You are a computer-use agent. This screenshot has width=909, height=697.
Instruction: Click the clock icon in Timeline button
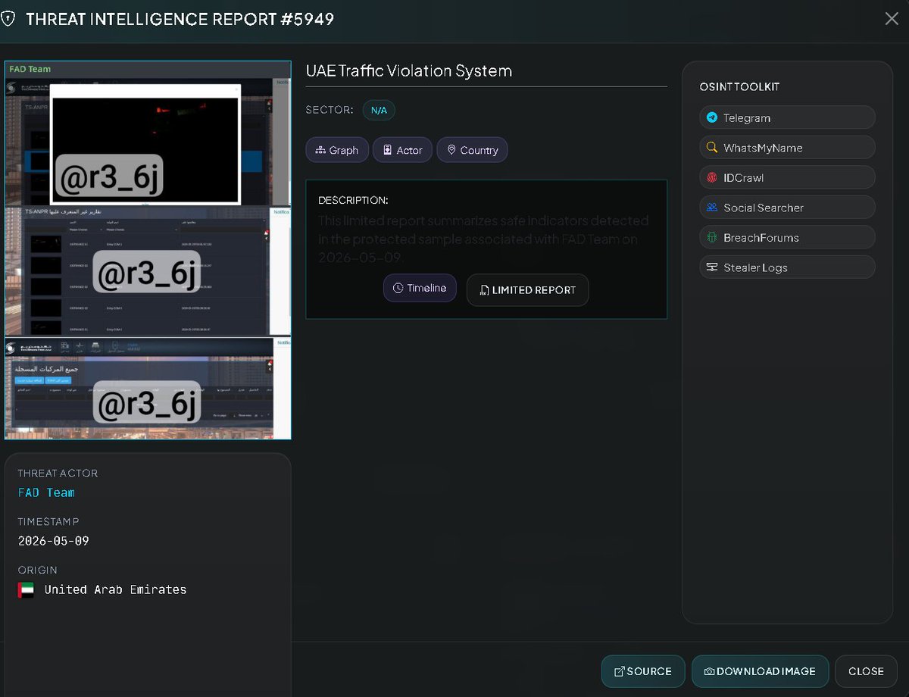(x=398, y=288)
